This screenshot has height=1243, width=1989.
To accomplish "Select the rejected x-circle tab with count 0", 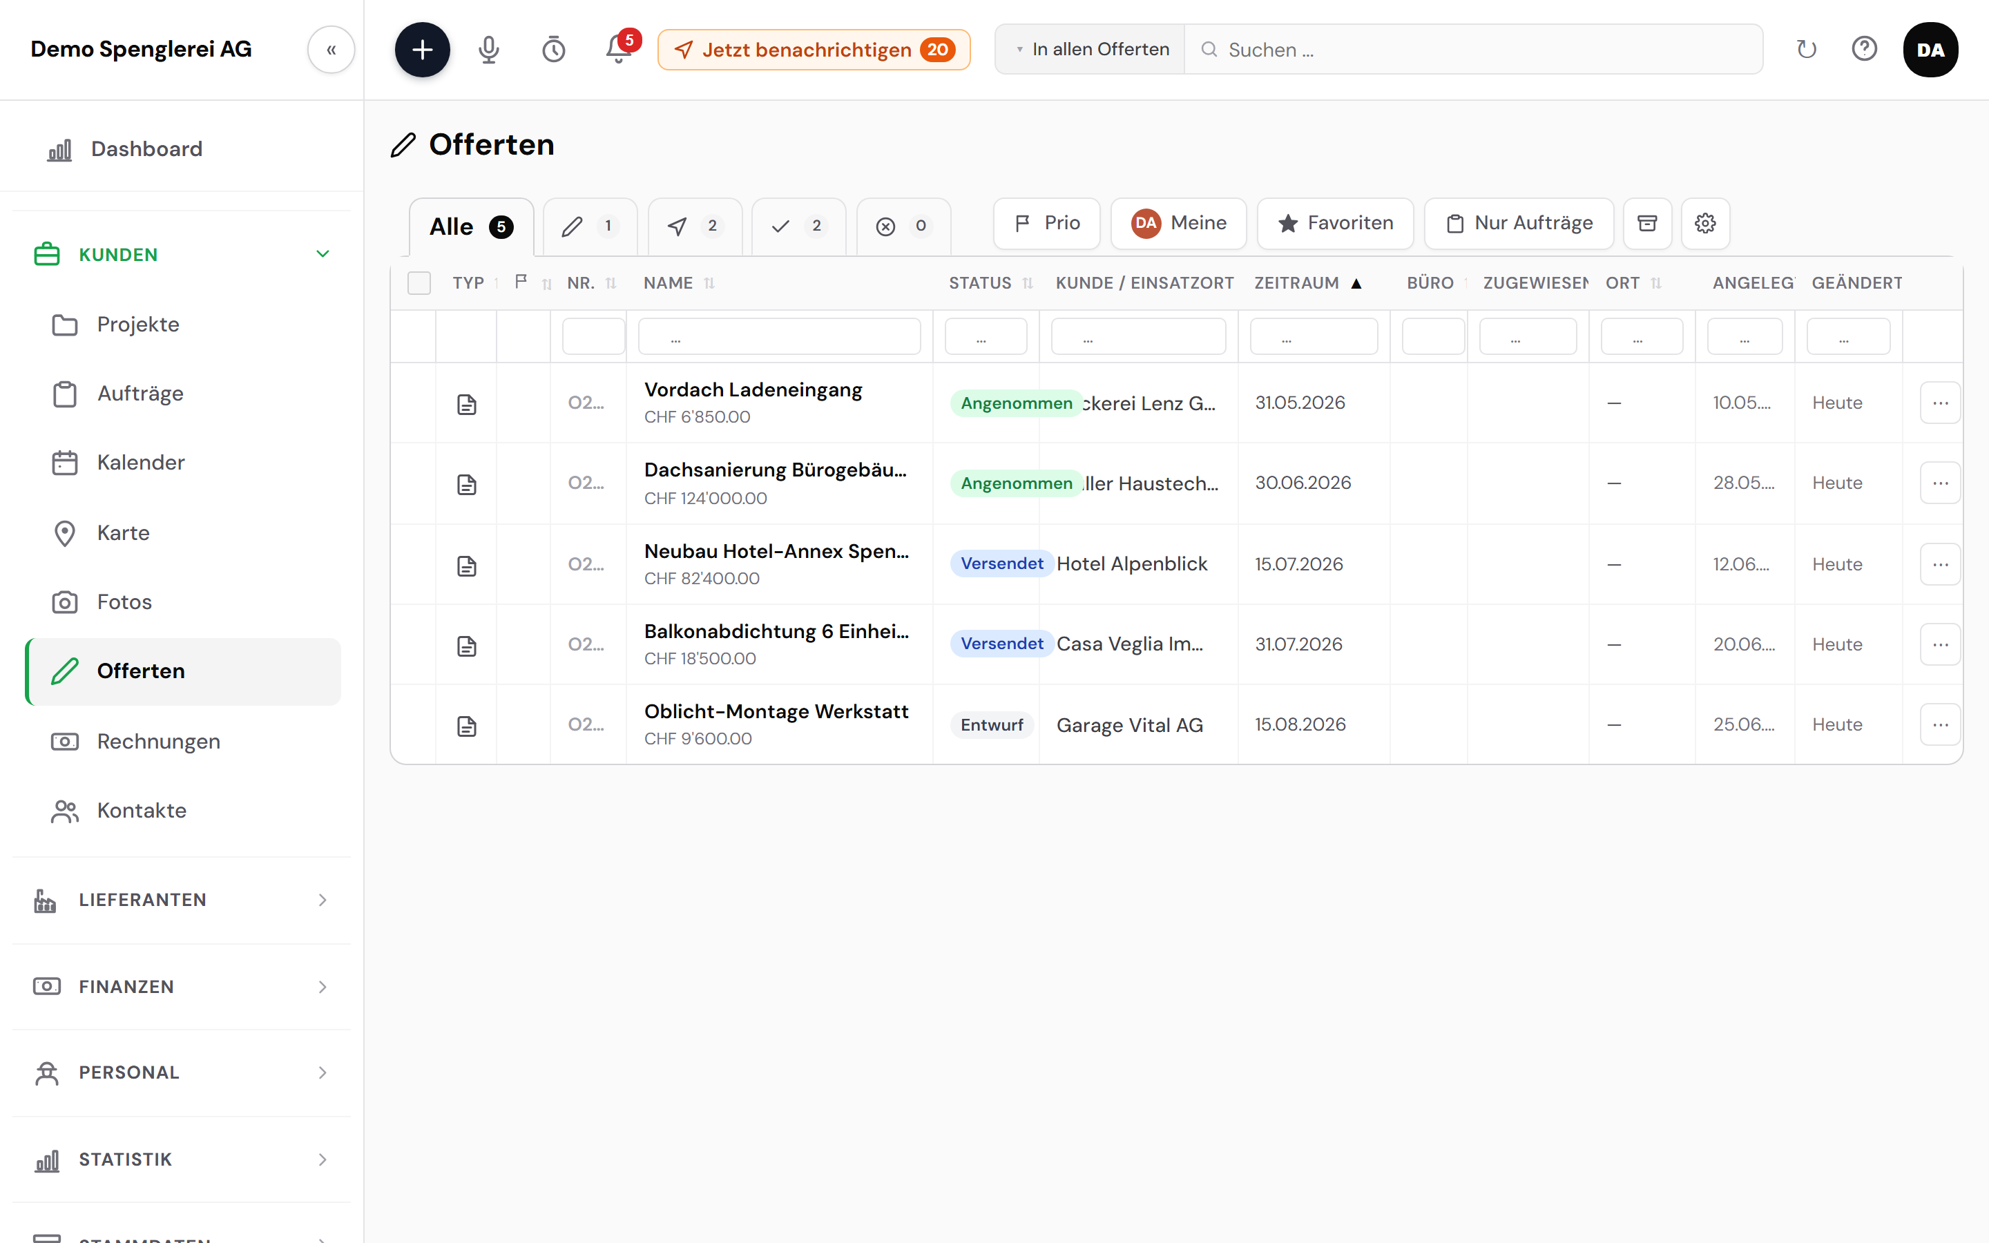I will click(x=903, y=226).
